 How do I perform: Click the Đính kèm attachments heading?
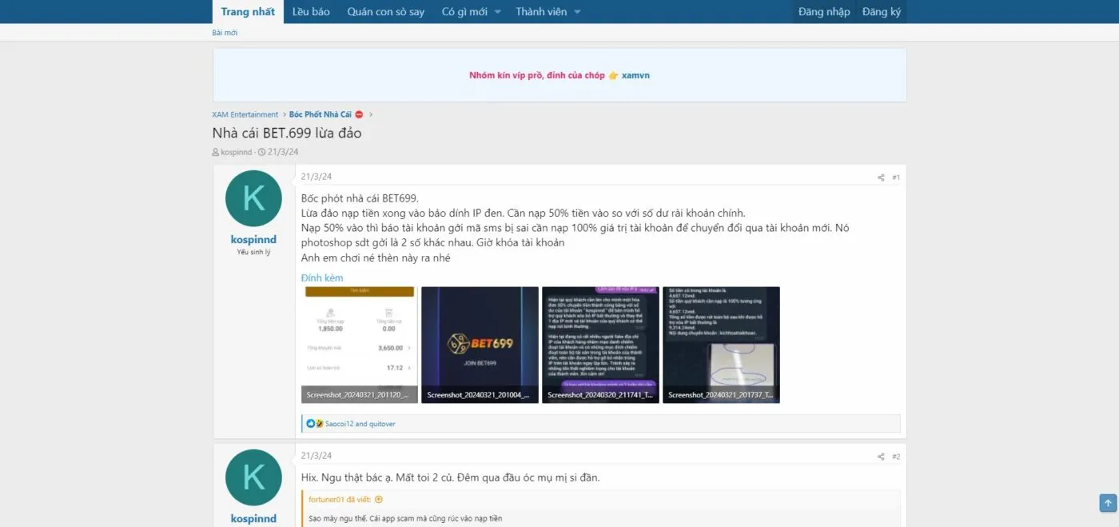click(x=322, y=277)
